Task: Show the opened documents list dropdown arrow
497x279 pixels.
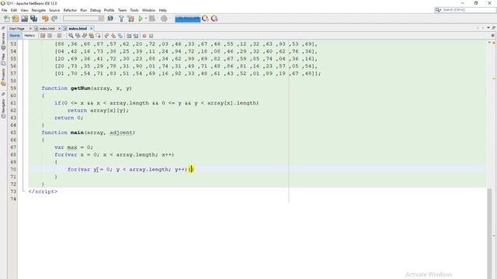Action: [488, 28]
